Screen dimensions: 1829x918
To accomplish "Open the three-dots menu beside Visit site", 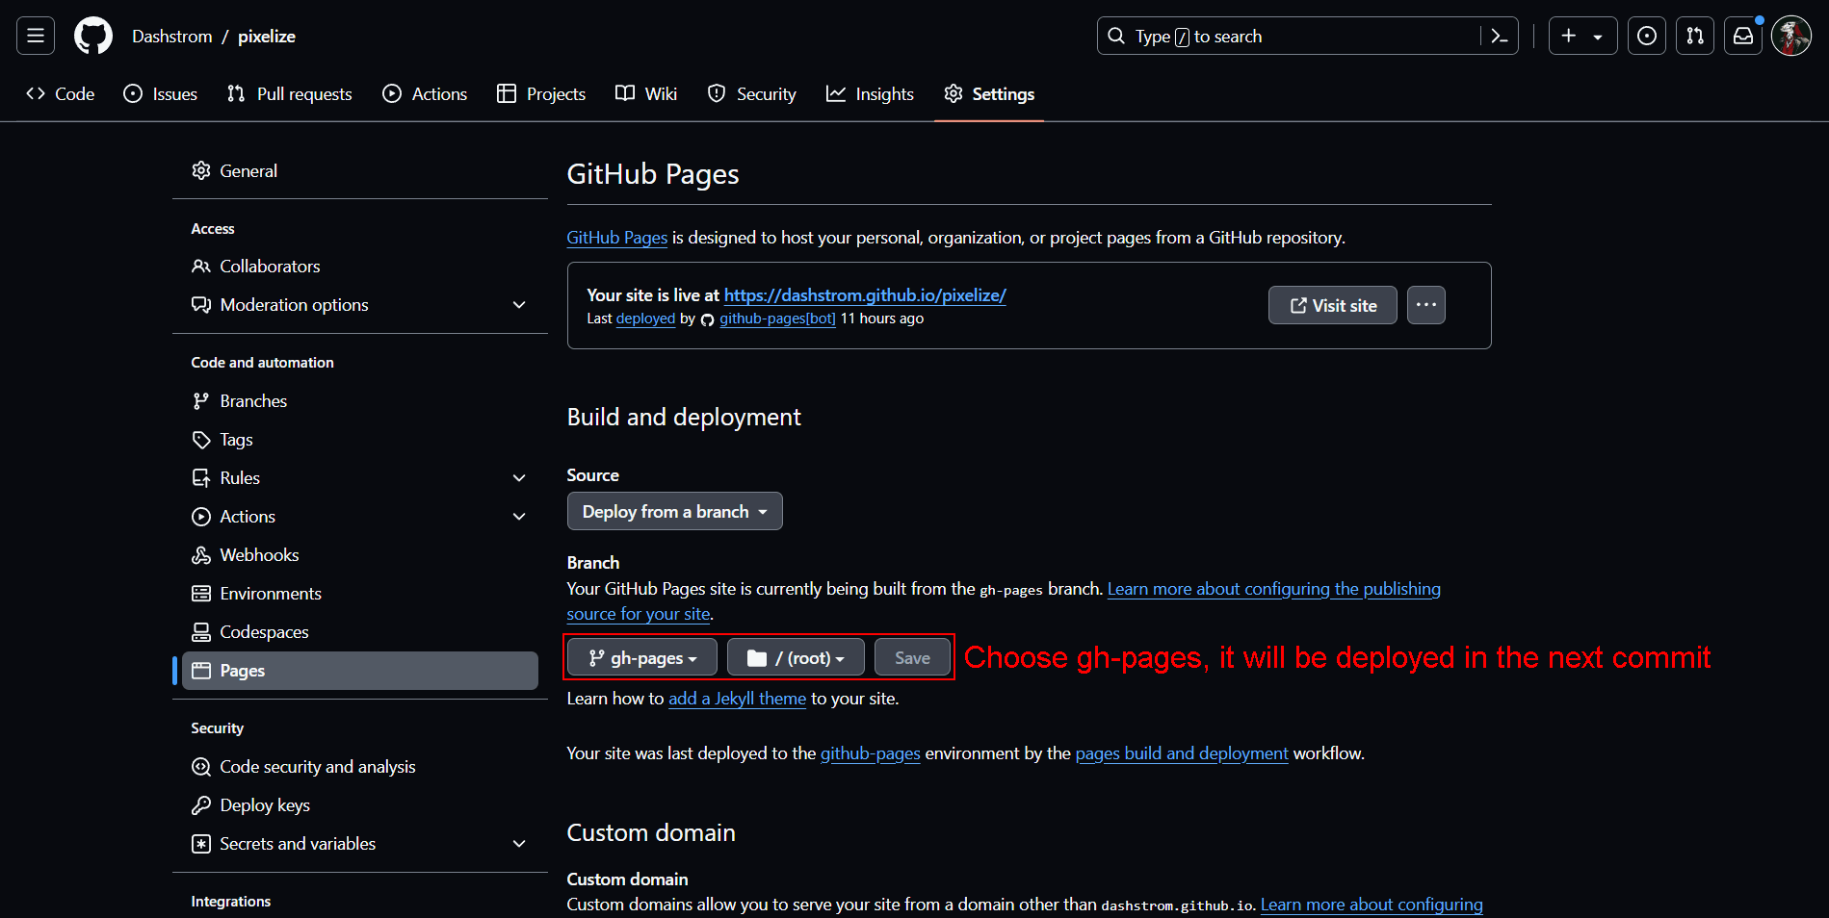I will point(1426,305).
